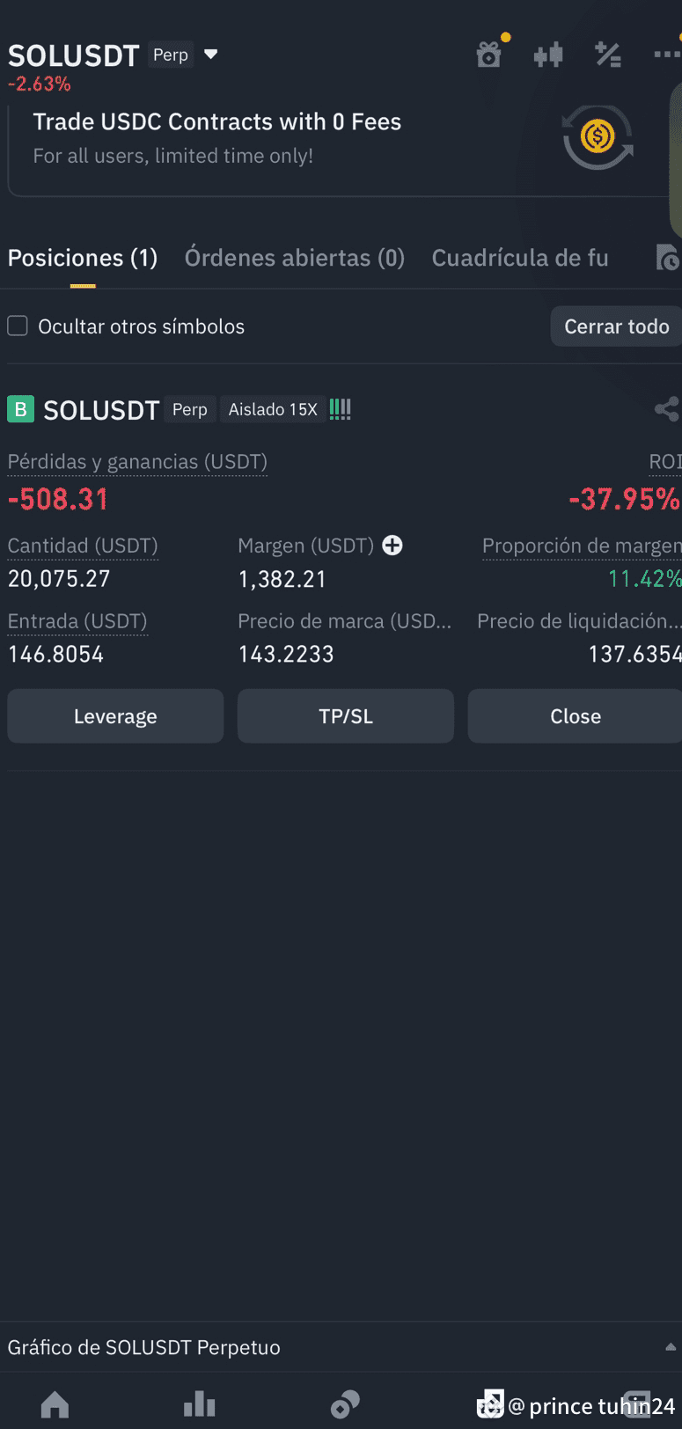Tap the Aislado 15X margin mode badge

273,409
